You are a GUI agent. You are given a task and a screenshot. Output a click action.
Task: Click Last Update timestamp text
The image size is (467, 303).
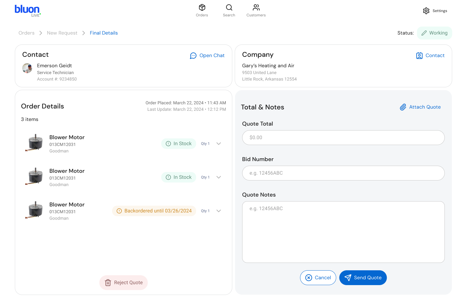[187, 109]
